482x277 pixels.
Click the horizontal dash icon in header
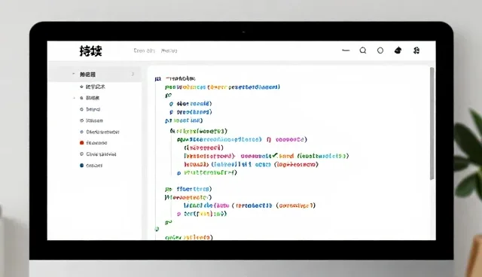point(346,50)
